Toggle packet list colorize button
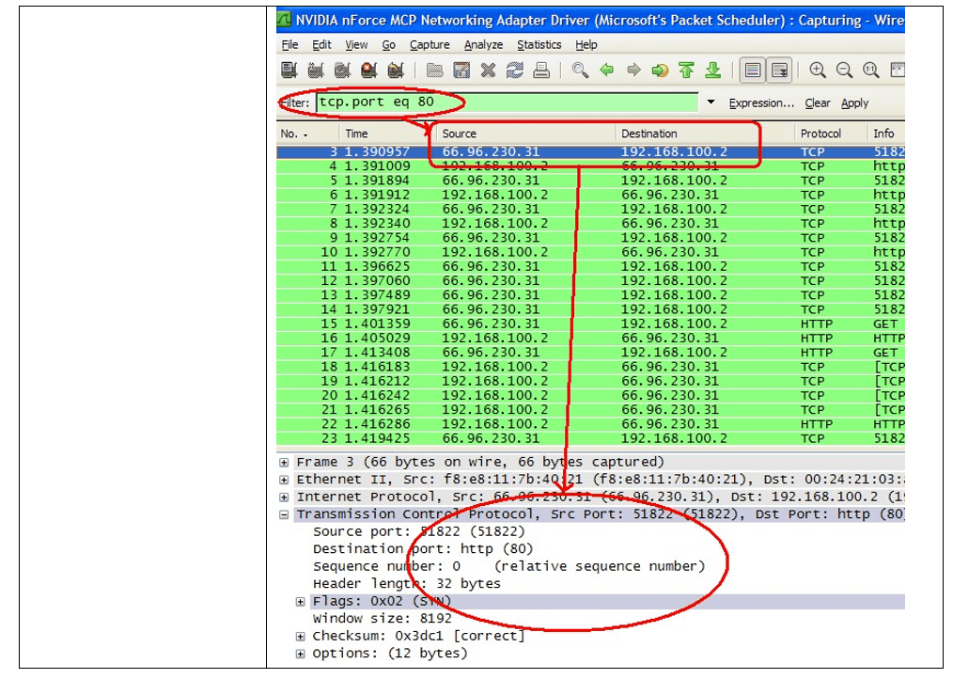Screen dimensions: 953x679 point(752,71)
